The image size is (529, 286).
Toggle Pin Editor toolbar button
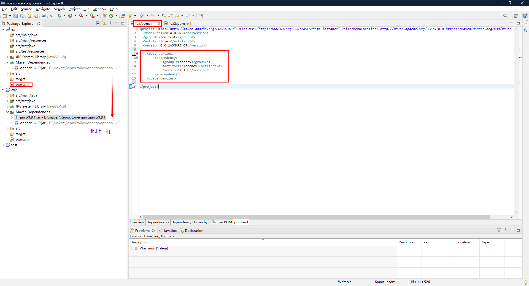pos(201,16)
